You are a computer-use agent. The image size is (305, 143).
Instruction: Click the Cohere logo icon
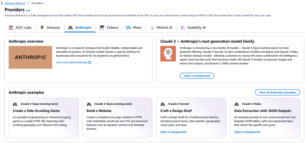102,28
